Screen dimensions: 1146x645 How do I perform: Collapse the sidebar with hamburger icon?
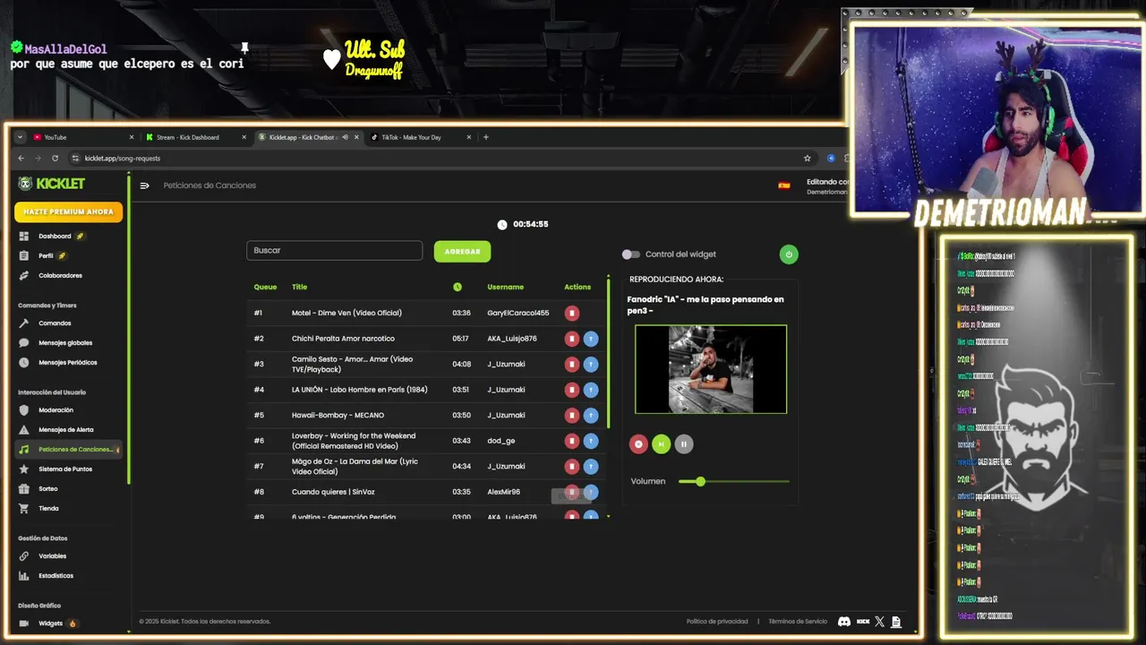(144, 186)
